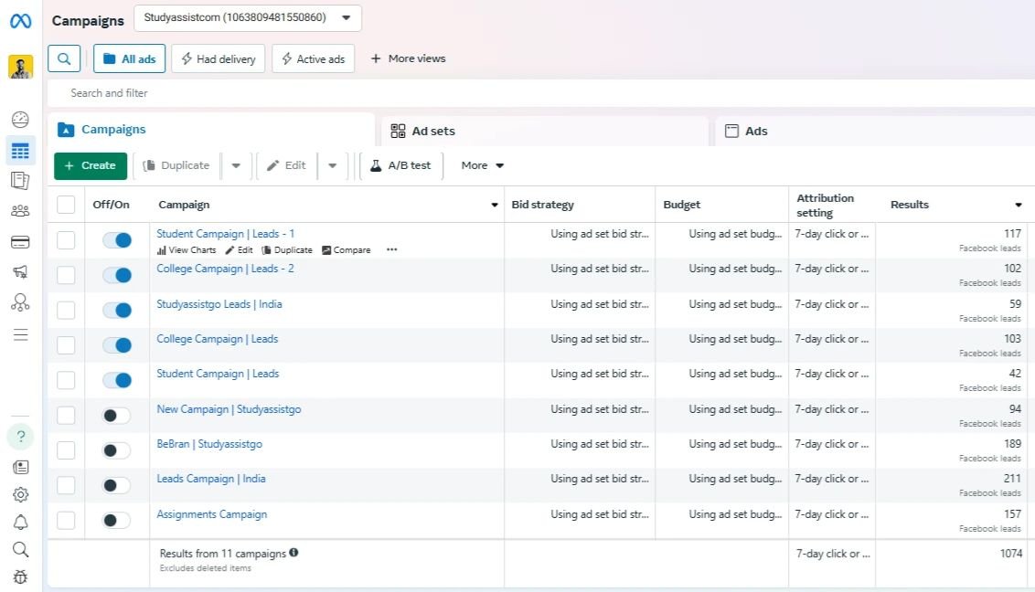This screenshot has width=1035, height=592.
Task: Open the Studyassistcom account dropdown
Action: (248, 17)
